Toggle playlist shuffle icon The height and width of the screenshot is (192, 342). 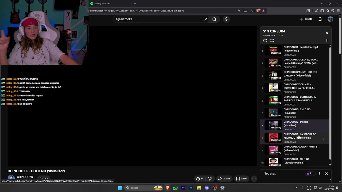(x=272, y=41)
